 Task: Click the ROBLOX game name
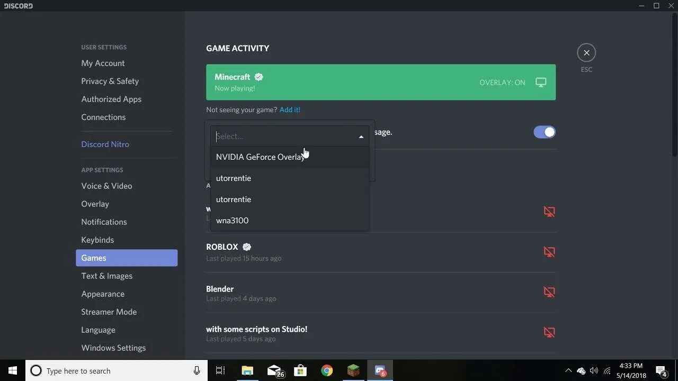[x=222, y=247]
